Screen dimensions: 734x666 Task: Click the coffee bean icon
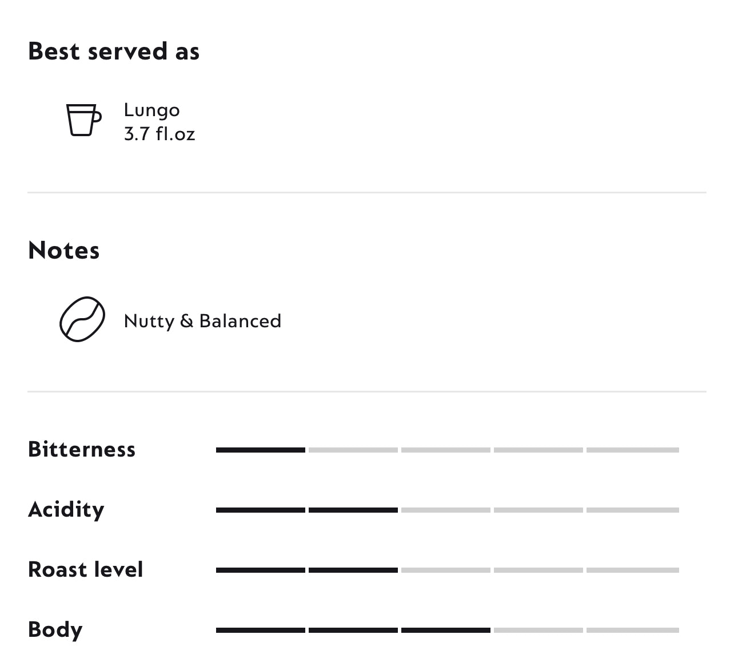pyautogui.click(x=82, y=319)
